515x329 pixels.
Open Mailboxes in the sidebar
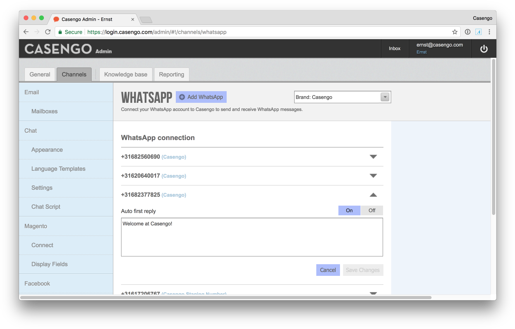coord(66,111)
